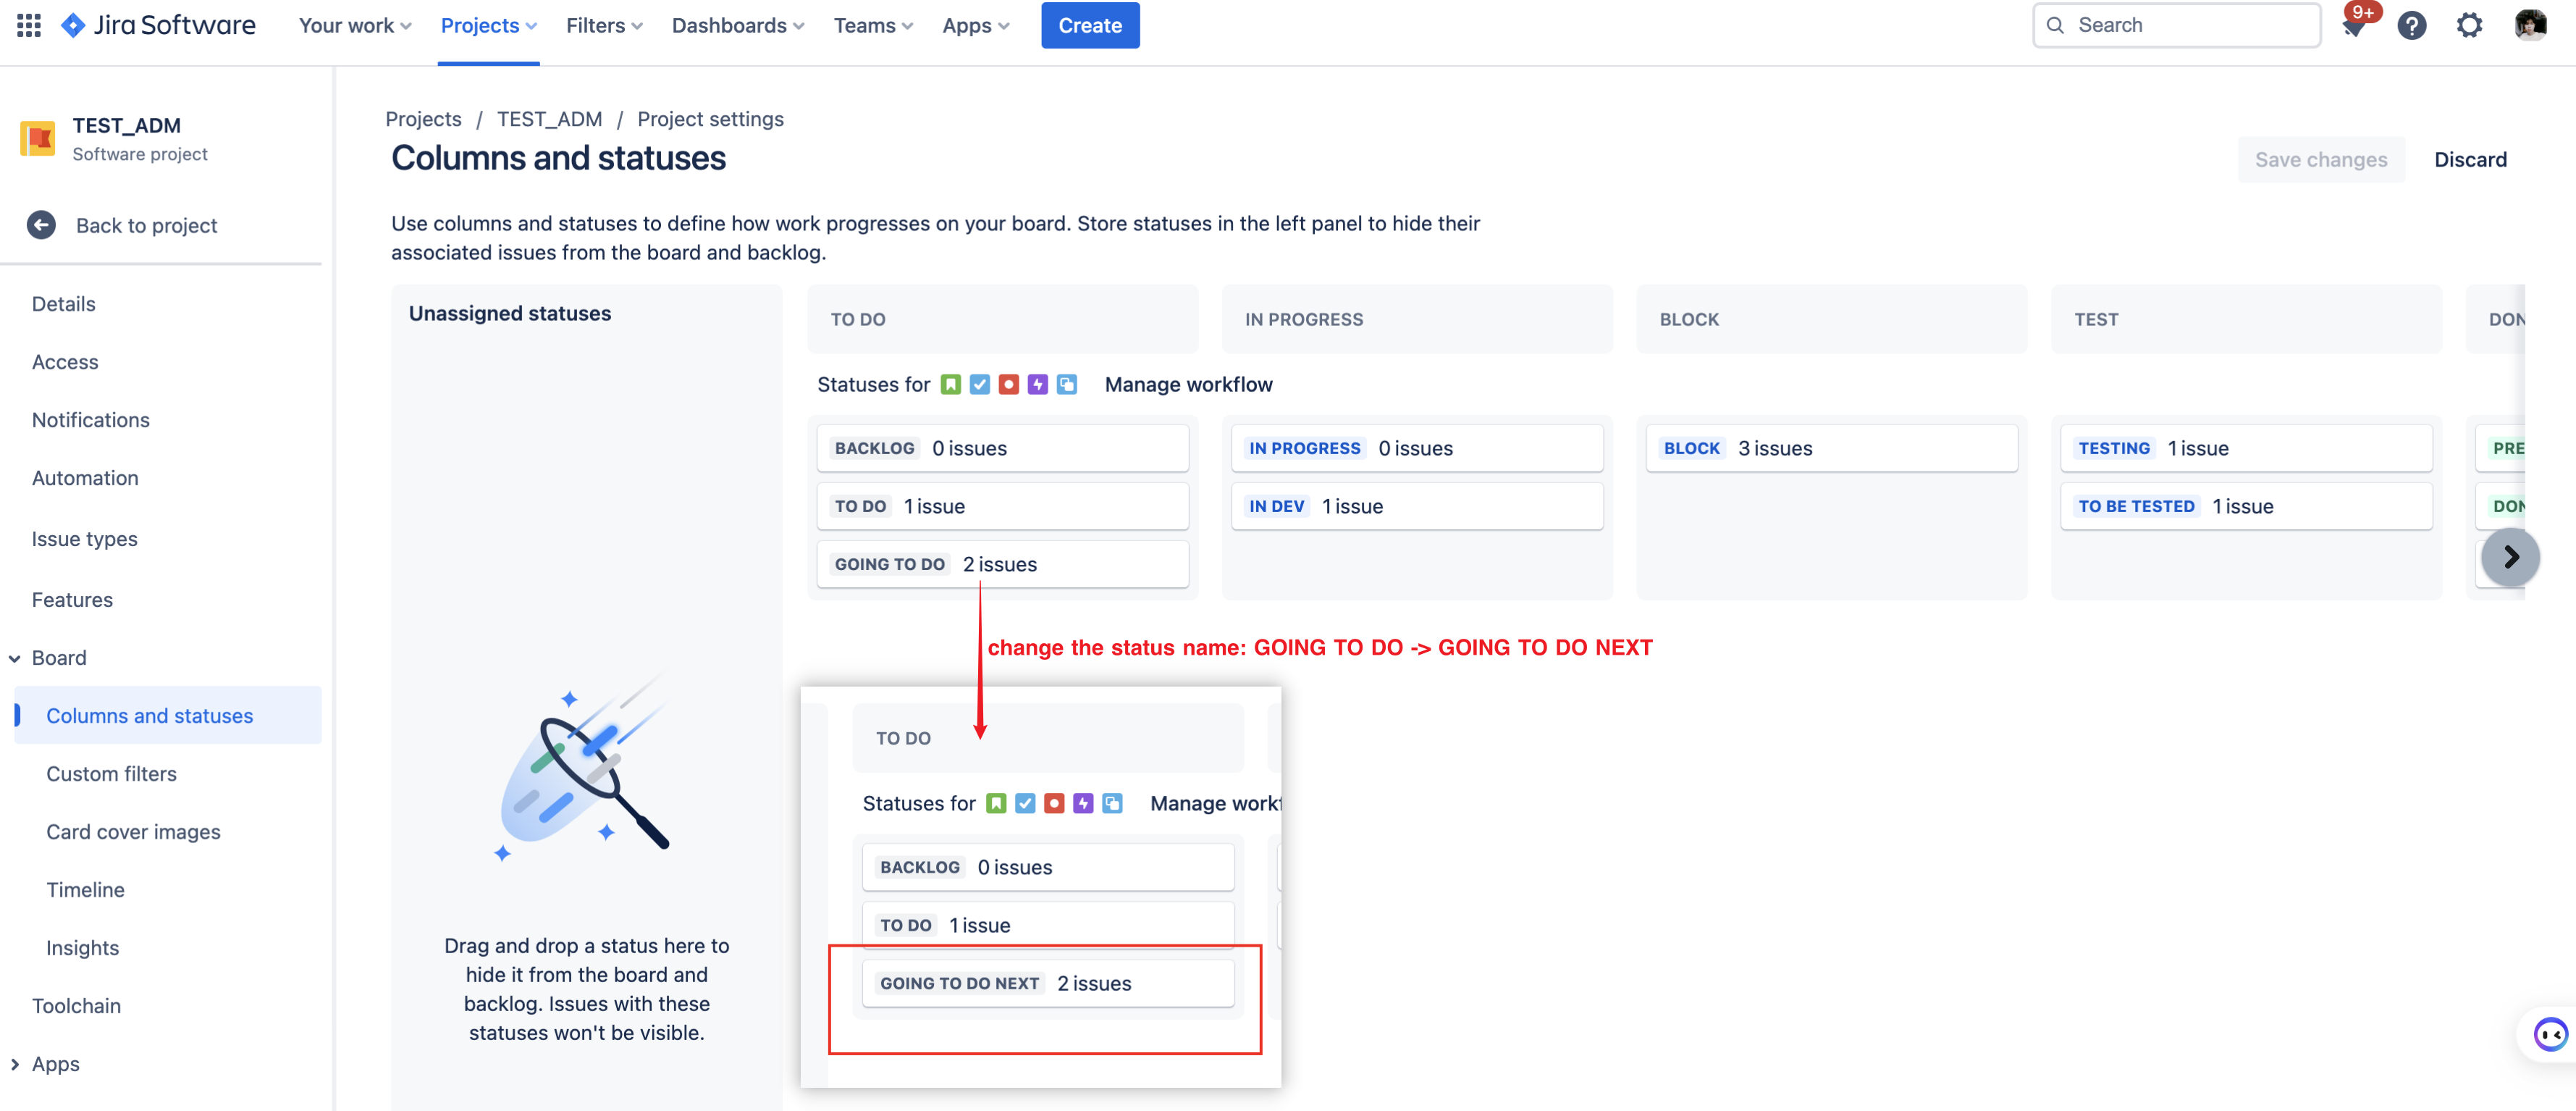Click the TEST column header
The height and width of the screenshot is (1111, 2576).
pyautogui.click(x=2246, y=320)
